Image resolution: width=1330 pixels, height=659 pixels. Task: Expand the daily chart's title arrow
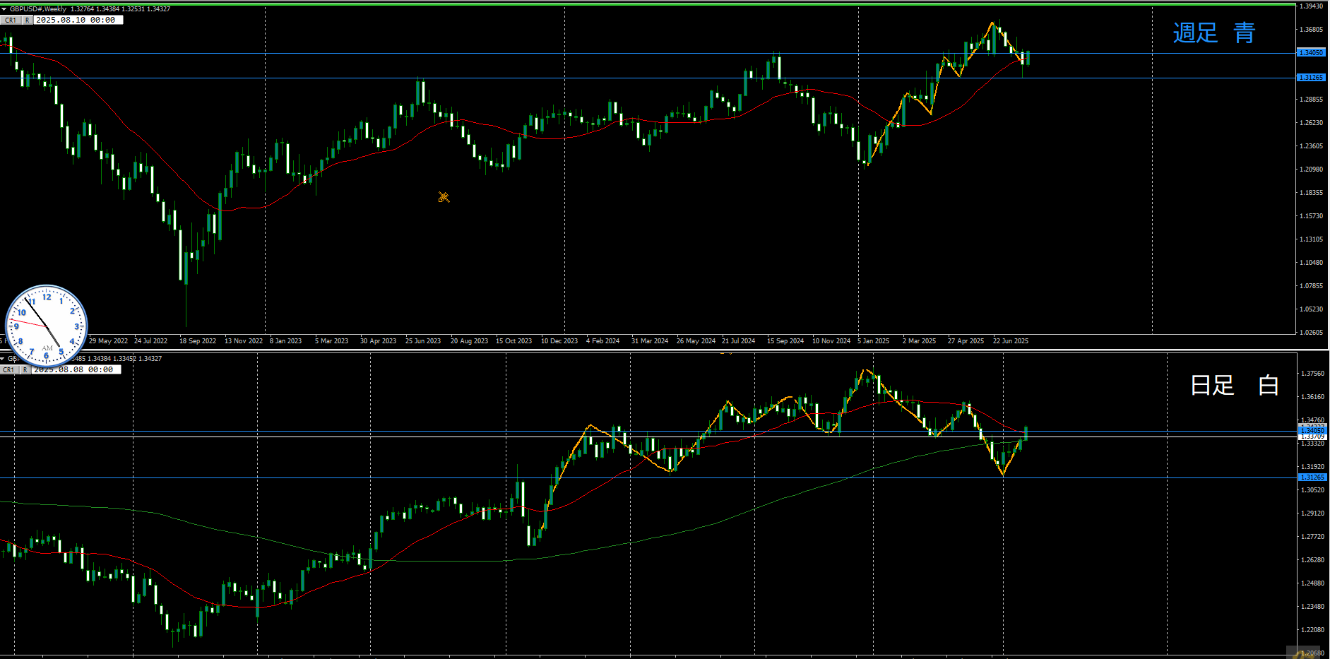3,359
